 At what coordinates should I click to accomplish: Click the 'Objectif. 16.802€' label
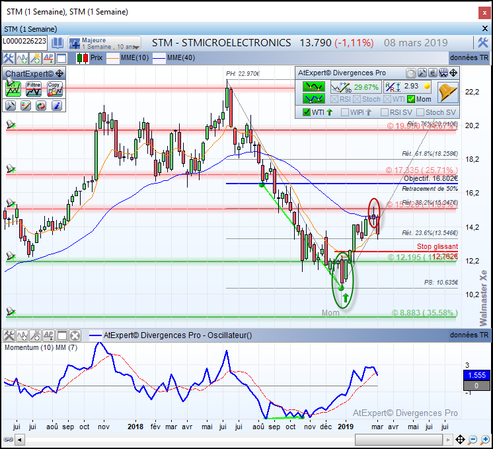coord(431,178)
